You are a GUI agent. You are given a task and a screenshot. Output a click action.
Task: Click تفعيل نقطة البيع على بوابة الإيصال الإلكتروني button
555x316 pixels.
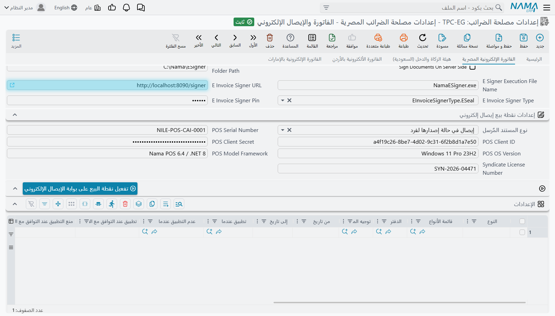point(80,188)
